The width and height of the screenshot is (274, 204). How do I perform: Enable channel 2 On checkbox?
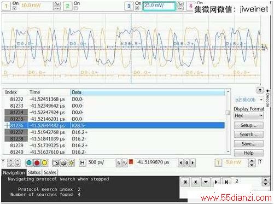(x=76, y=8)
